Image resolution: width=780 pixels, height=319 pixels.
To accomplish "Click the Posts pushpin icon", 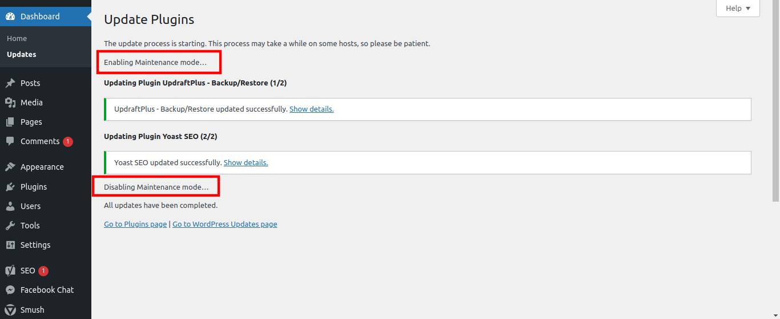I will pos(10,83).
